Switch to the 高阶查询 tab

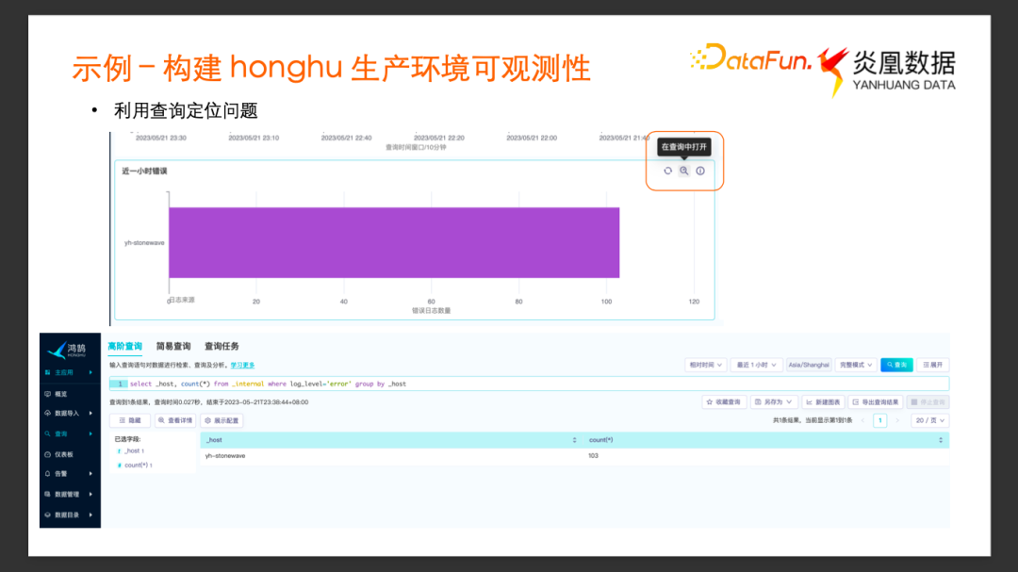click(x=124, y=346)
